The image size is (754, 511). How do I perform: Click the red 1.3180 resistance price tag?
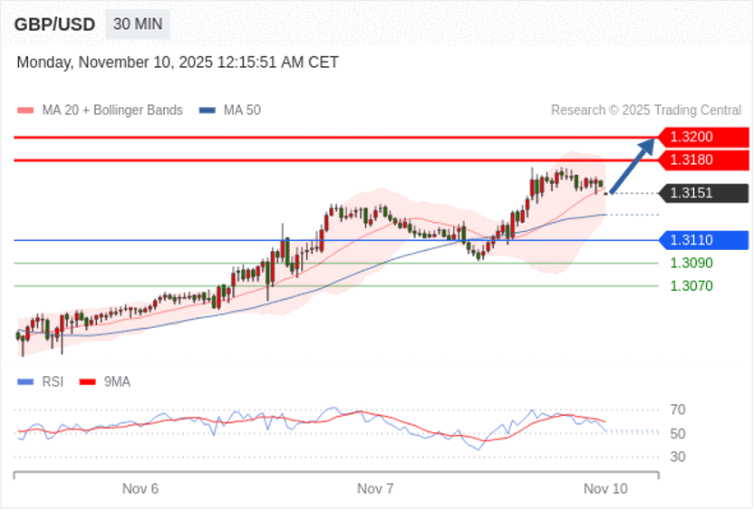pyautogui.click(x=704, y=160)
